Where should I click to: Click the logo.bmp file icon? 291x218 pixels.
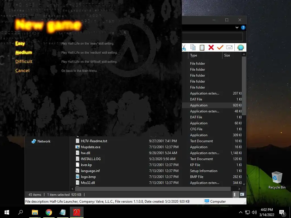coord(78,177)
